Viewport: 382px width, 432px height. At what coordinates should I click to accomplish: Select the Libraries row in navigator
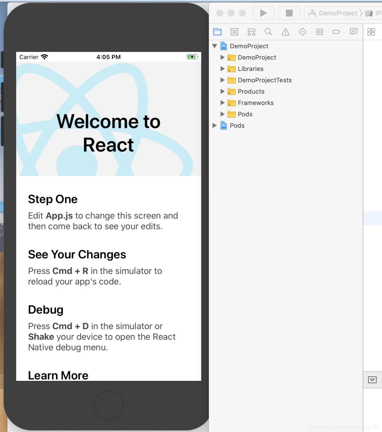click(x=286, y=69)
